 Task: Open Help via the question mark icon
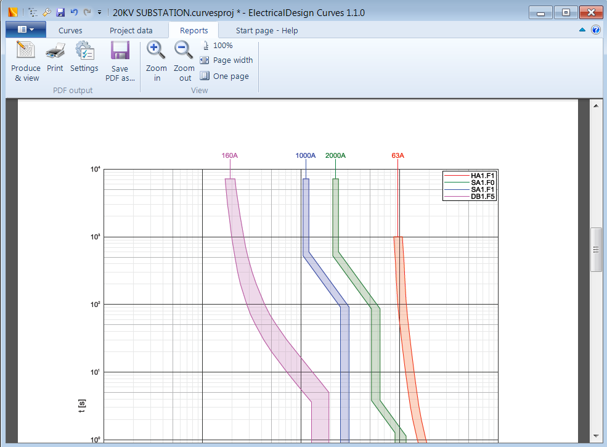pos(595,30)
